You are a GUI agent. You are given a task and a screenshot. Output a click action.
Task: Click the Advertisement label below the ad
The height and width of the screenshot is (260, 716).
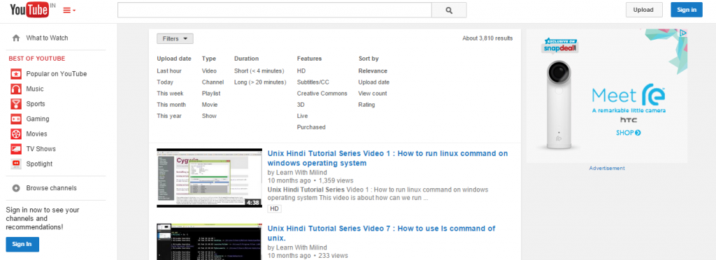click(x=607, y=169)
